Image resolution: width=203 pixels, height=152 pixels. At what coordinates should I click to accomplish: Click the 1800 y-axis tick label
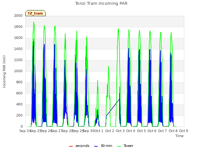18,27
